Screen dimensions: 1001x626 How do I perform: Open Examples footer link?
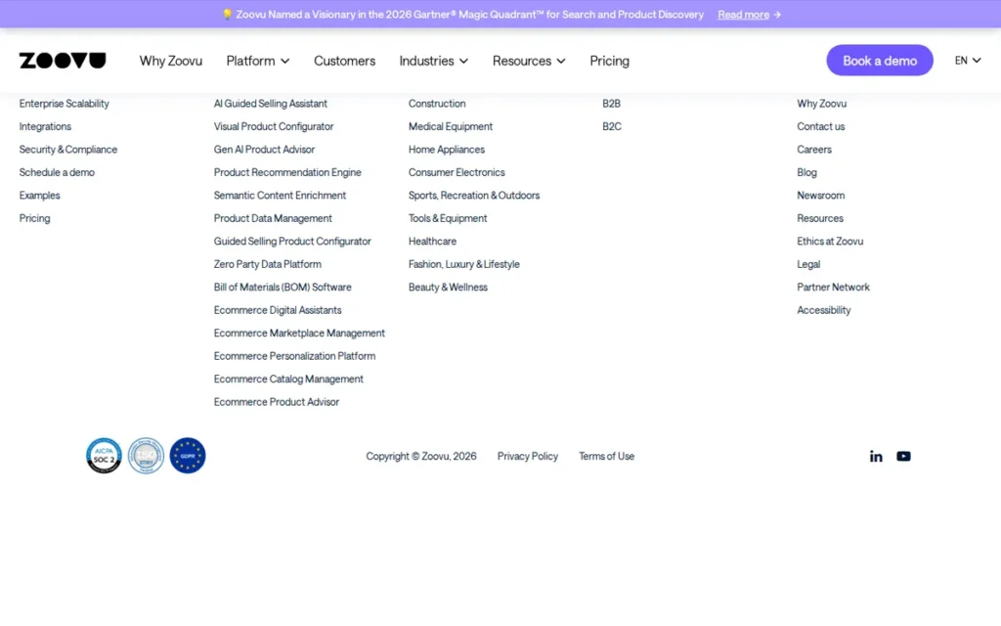coord(39,196)
